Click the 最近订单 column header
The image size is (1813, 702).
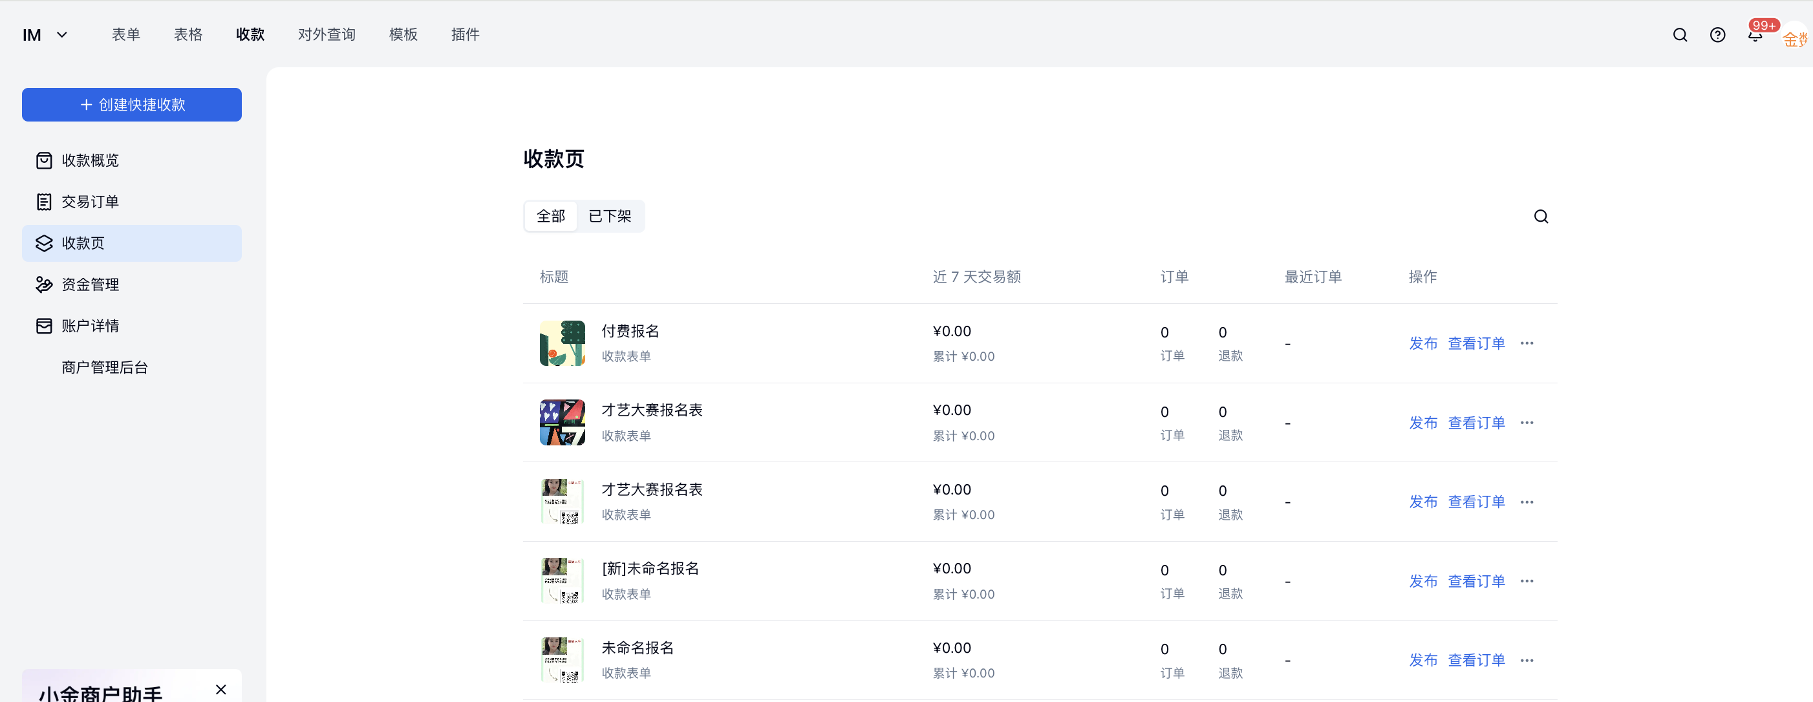(1313, 277)
